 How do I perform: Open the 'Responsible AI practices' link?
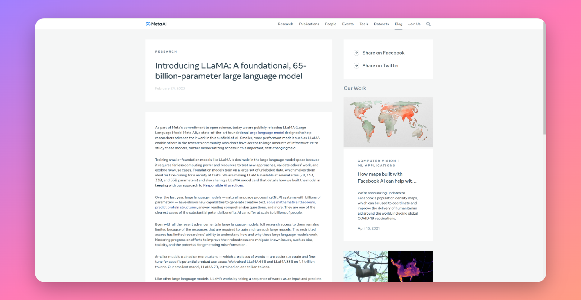point(223,185)
